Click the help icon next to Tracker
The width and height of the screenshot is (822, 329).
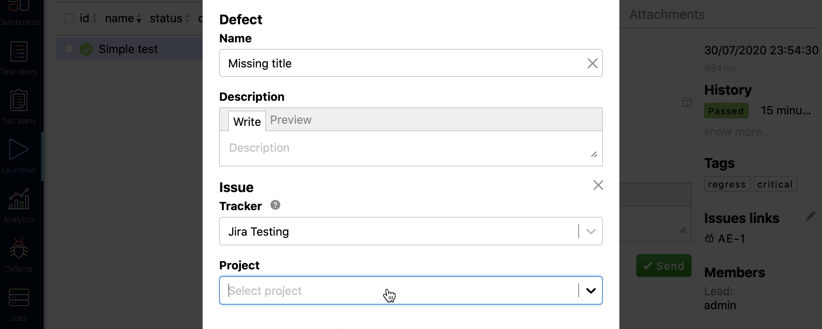point(275,204)
